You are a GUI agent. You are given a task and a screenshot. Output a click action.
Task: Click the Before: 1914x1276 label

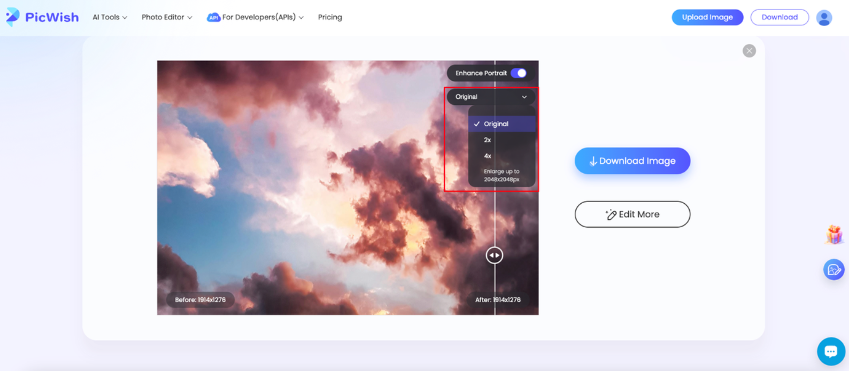(x=200, y=300)
